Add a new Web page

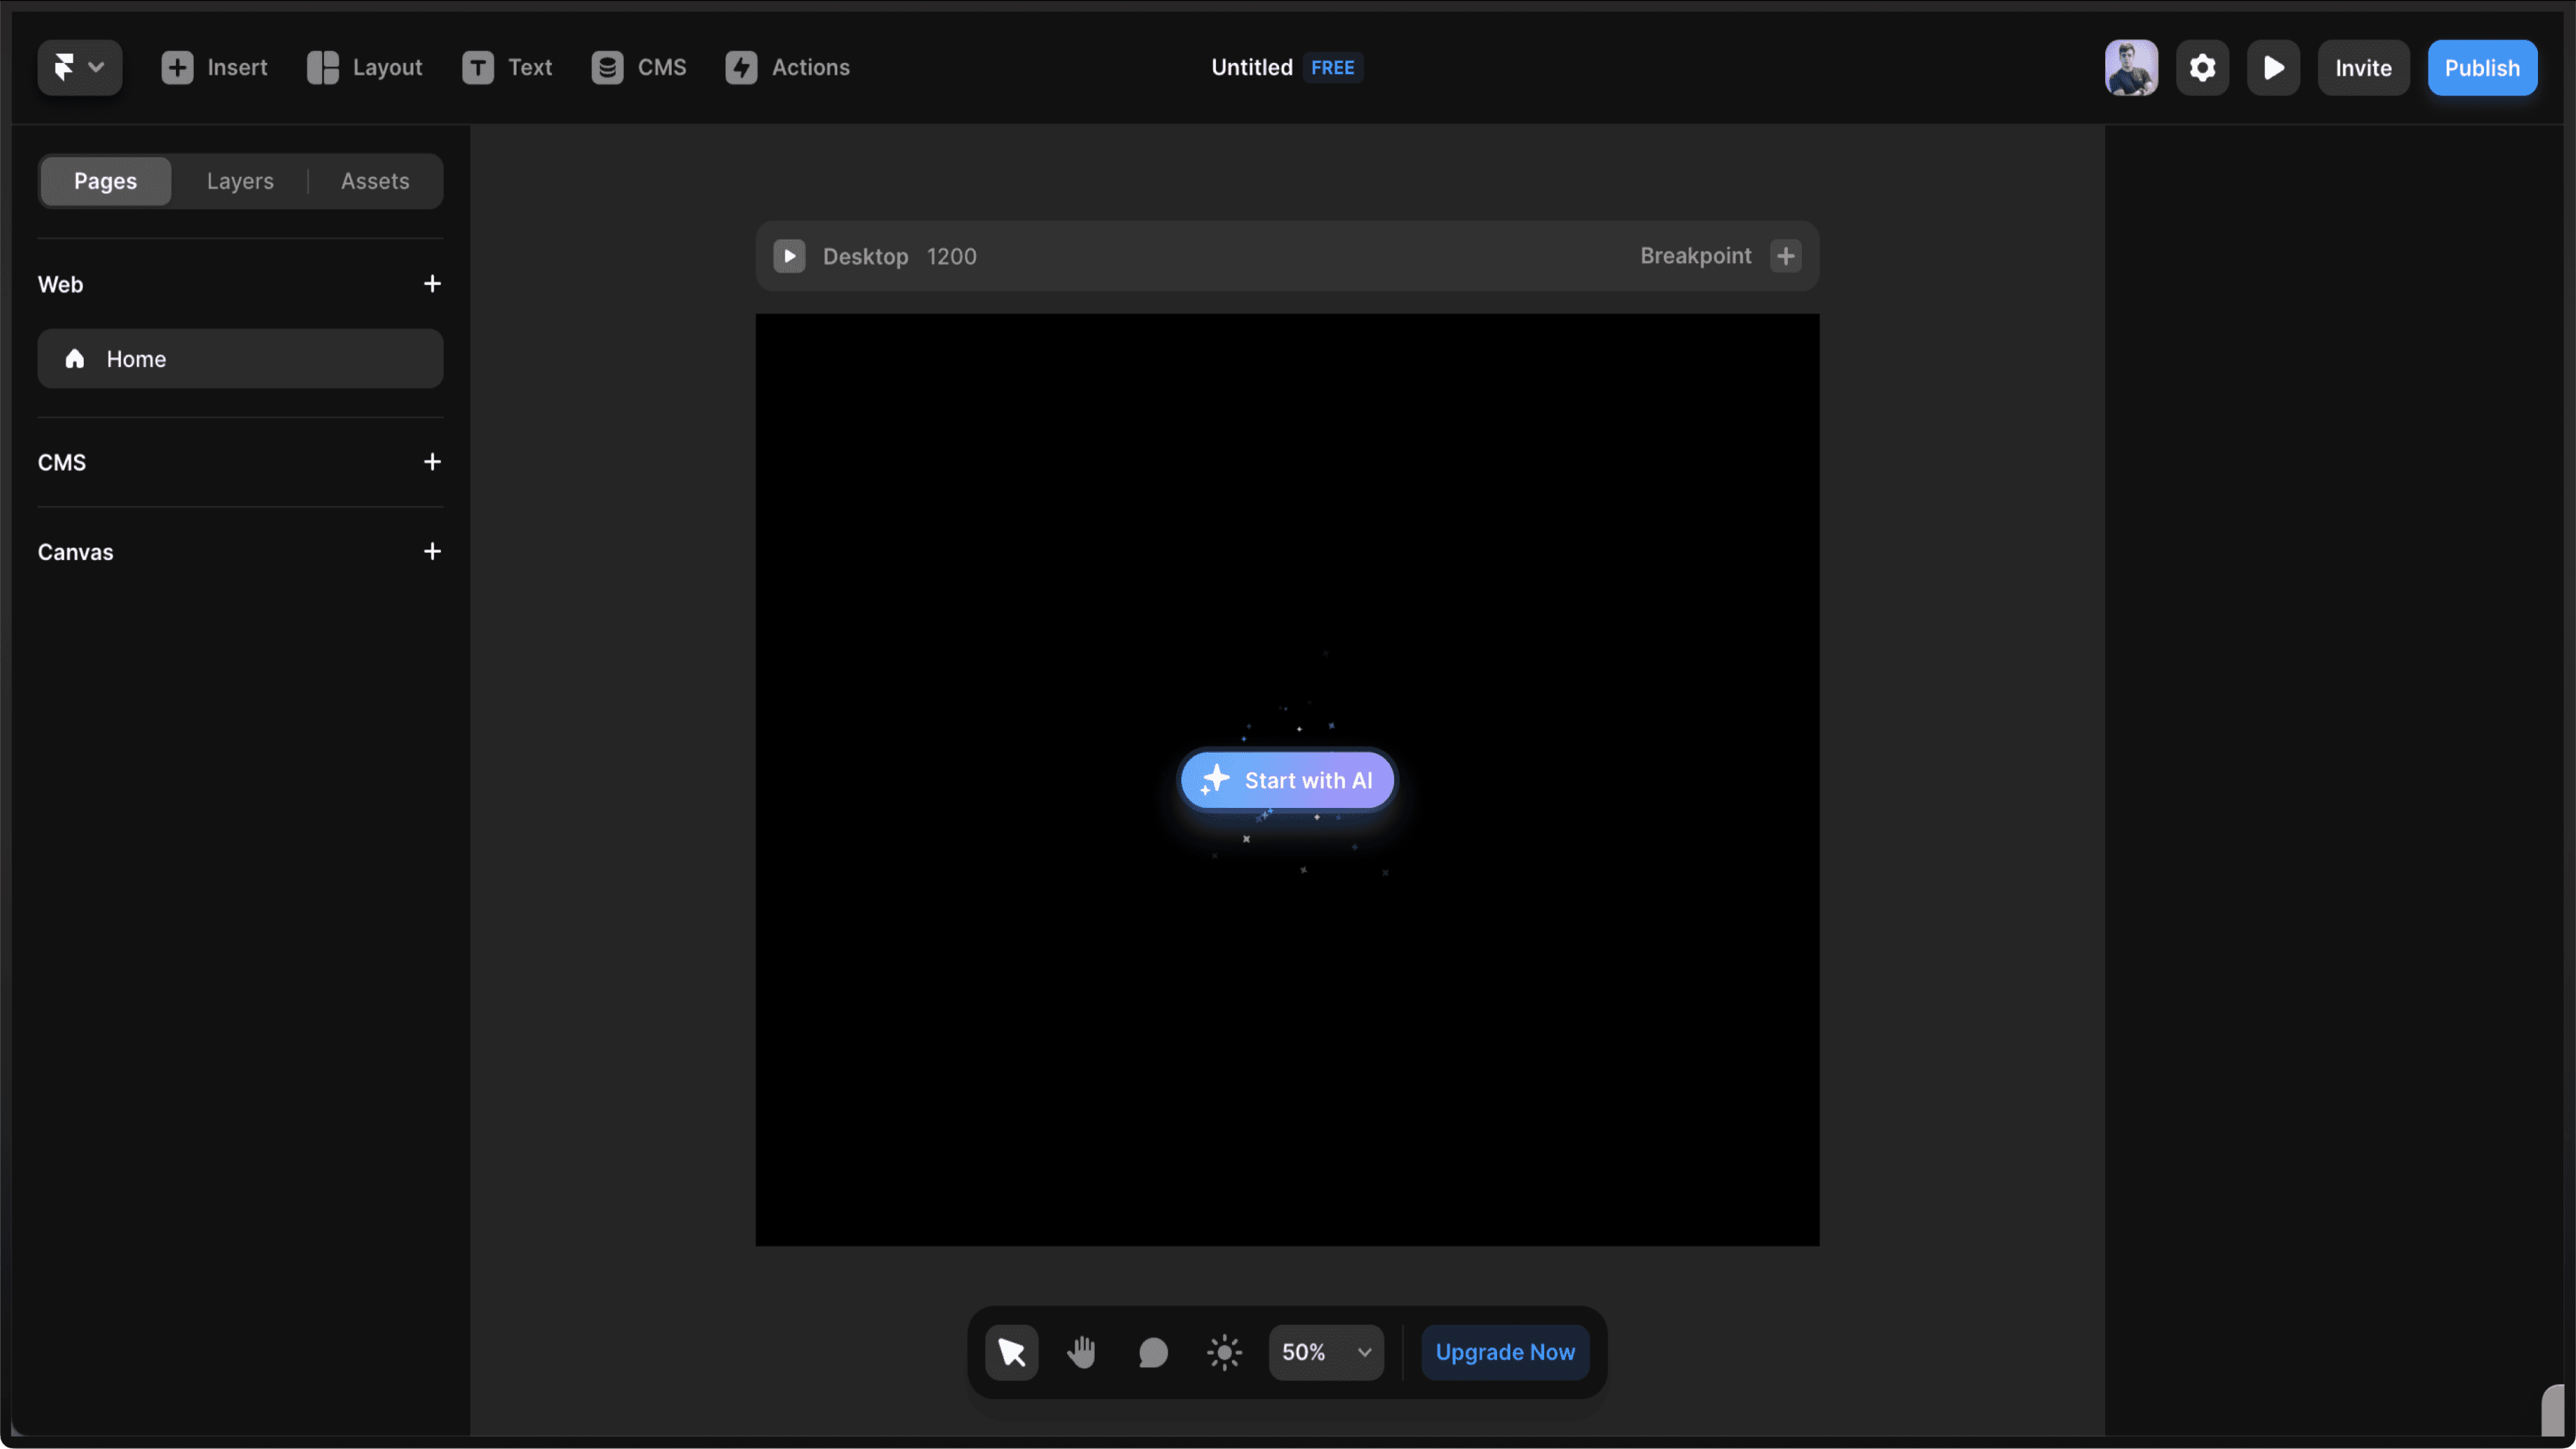coord(432,284)
